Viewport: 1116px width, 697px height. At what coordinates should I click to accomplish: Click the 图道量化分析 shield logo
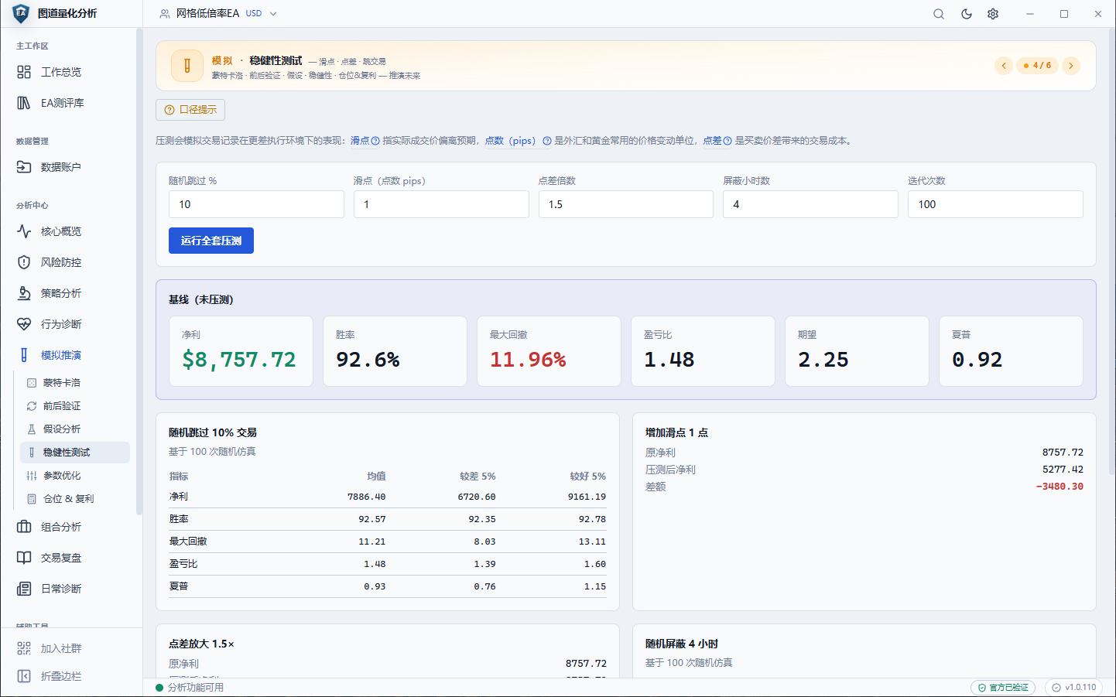21,13
